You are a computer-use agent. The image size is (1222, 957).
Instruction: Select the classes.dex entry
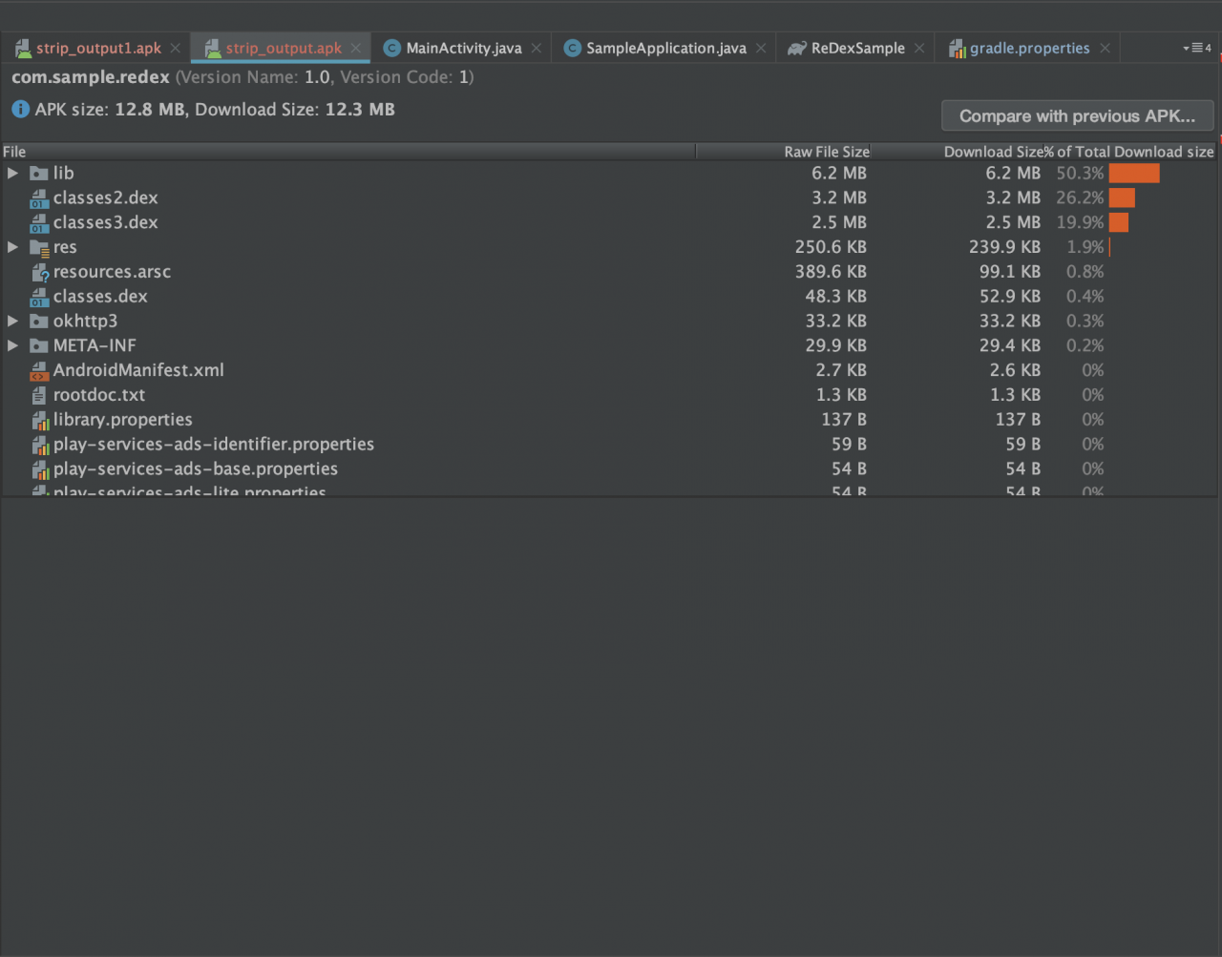609,296
